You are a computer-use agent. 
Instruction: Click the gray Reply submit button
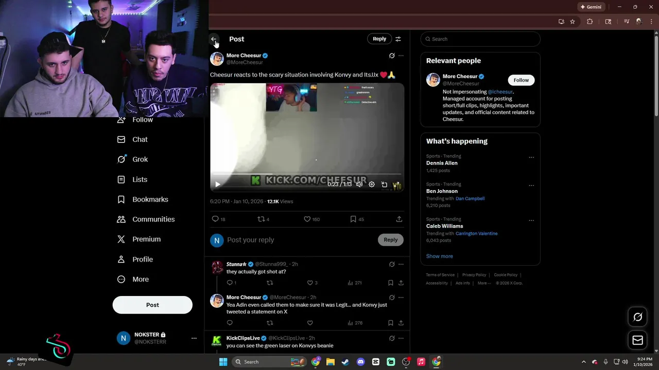tap(391, 240)
